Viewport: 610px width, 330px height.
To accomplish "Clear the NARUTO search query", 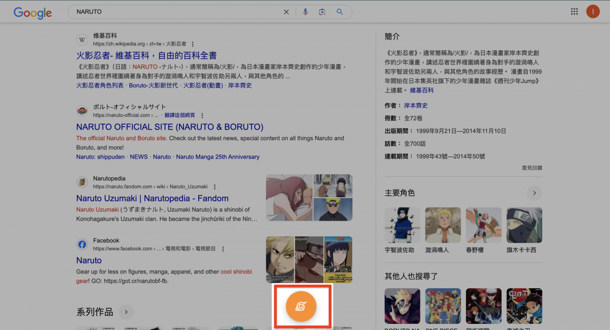I will click(x=286, y=12).
